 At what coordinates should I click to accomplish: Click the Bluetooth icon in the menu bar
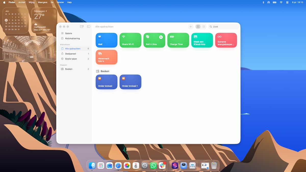[x=263, y=2]
